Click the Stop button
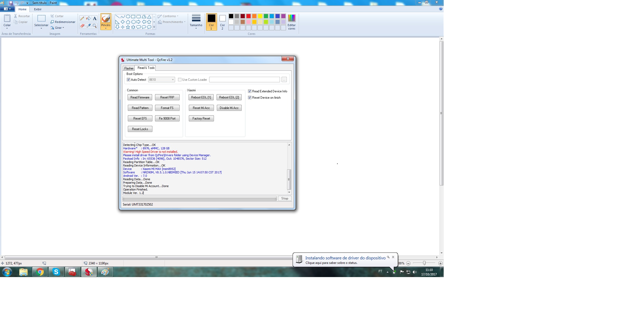This screenshot has height=314, width=618. (285, 198)
